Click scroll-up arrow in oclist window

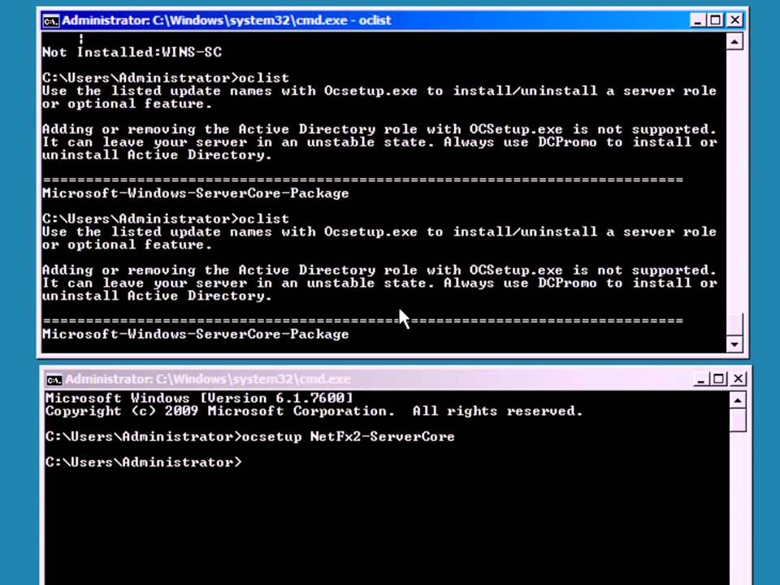point(734,41)
